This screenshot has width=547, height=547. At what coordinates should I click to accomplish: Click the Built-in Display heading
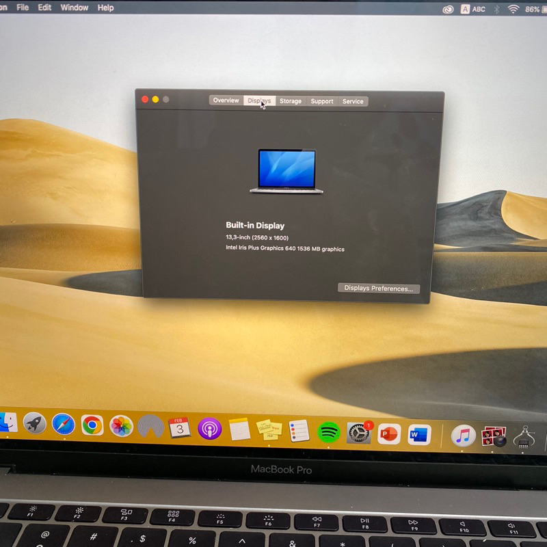[x=255, y=226]
